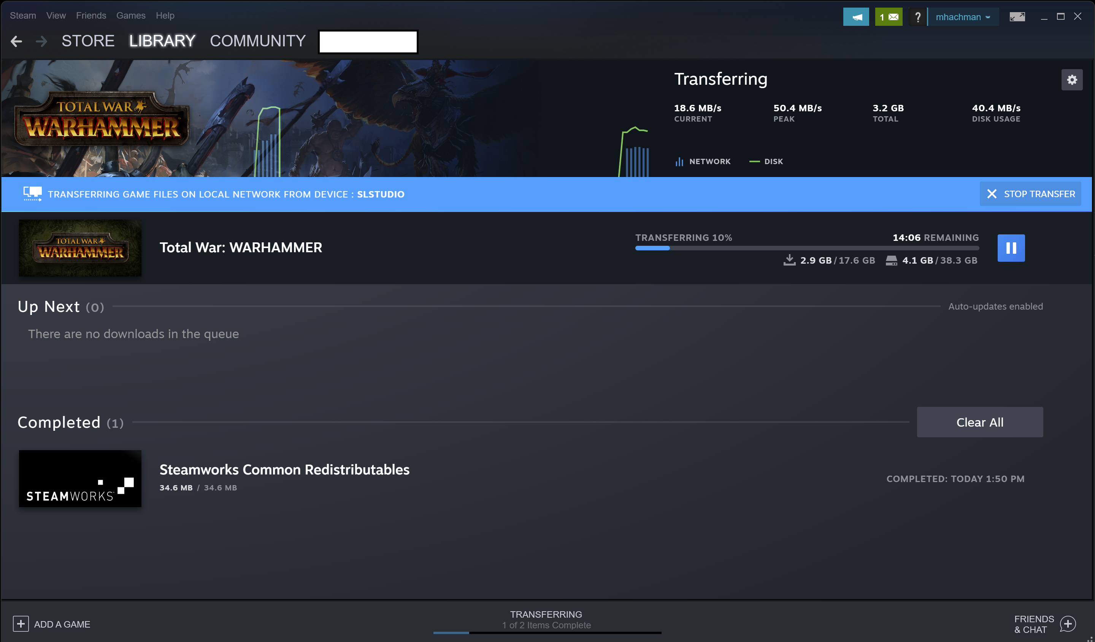Click the stop transfer X icon
This screenshot has width=1095, height=642.
pos(992,193)
